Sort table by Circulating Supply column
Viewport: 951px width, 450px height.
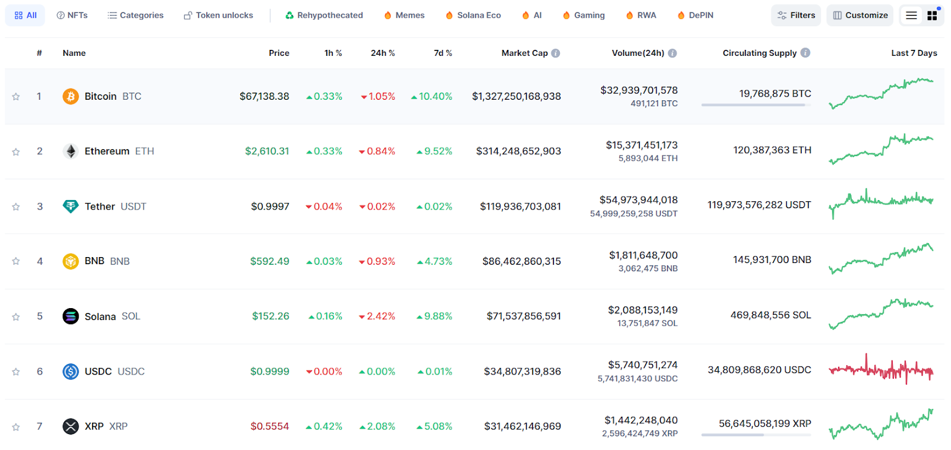point(760,53)
